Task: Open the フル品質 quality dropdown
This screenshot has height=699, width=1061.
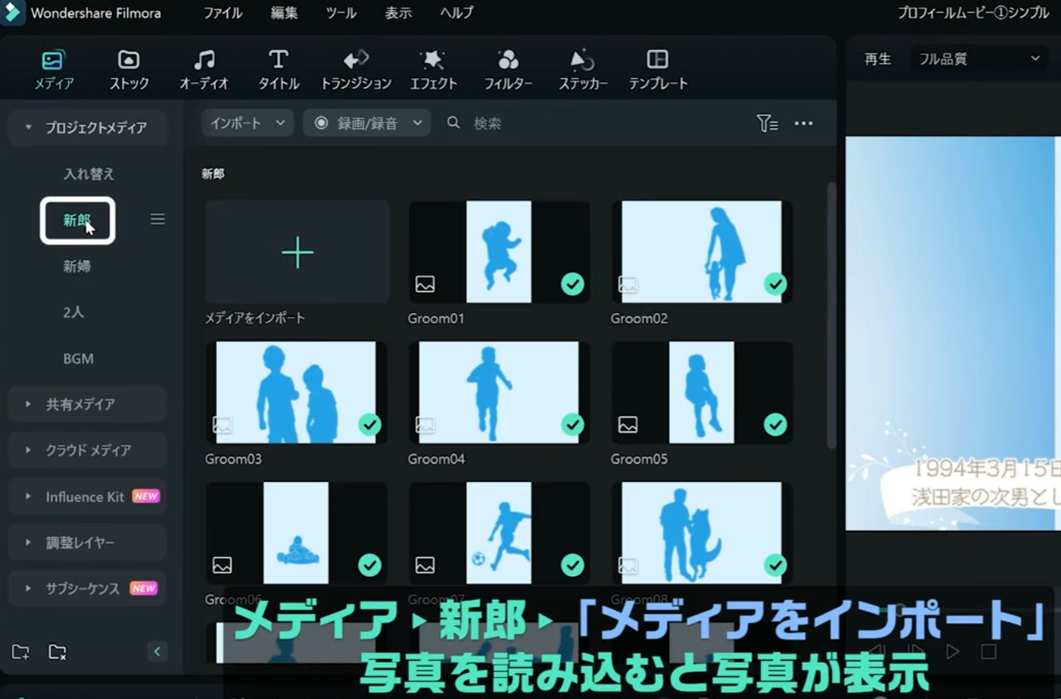Action: (979, 59)
